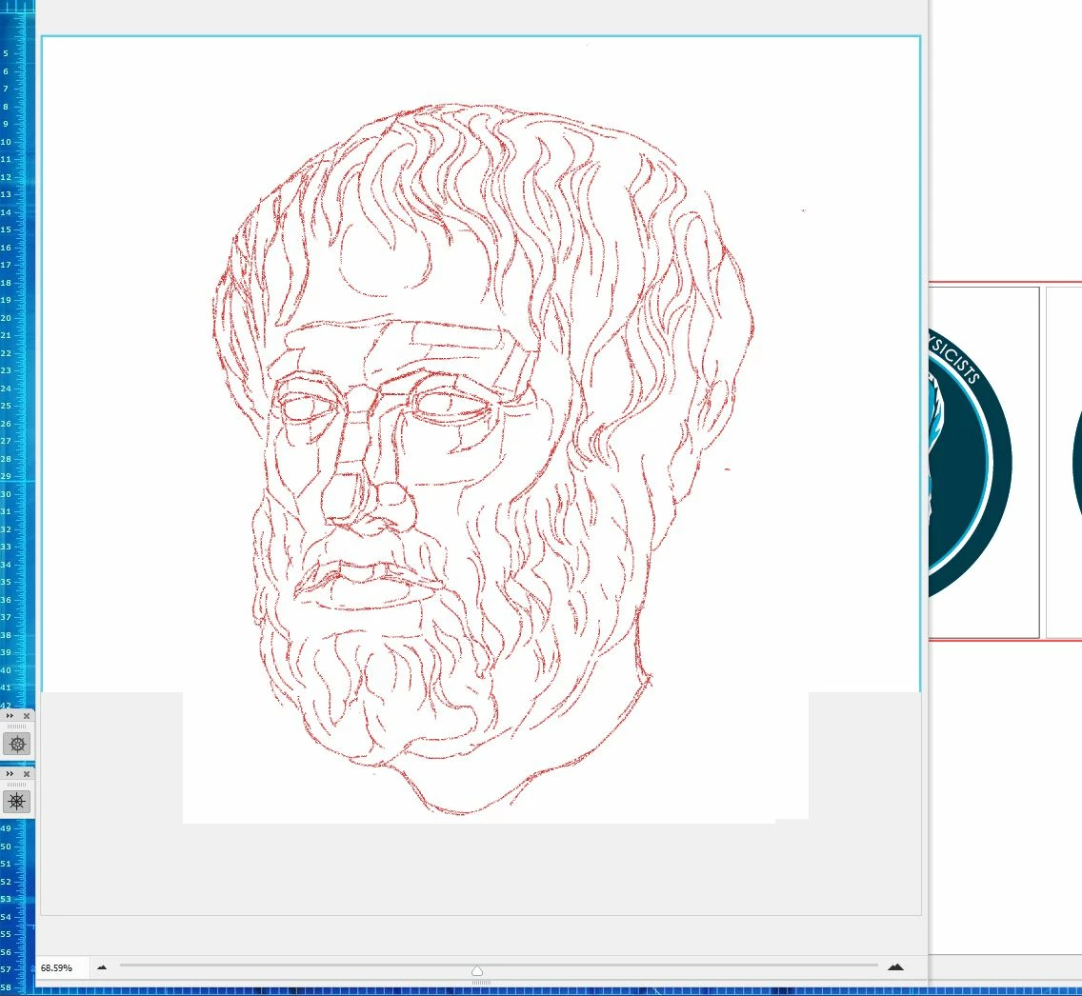1082x996 pixels.
Task: Close the lower collapsed wheel panel
Action: (x=27, y=774)
